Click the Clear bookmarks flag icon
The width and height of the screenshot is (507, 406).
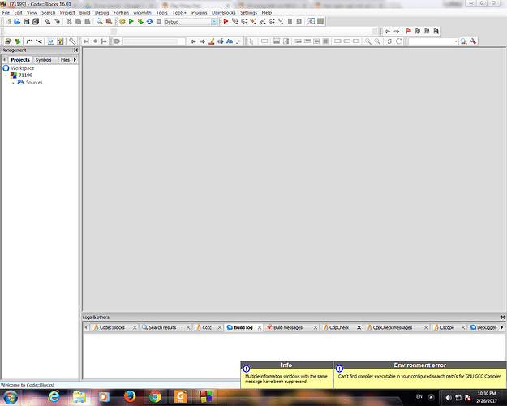[x=436, y=31]
